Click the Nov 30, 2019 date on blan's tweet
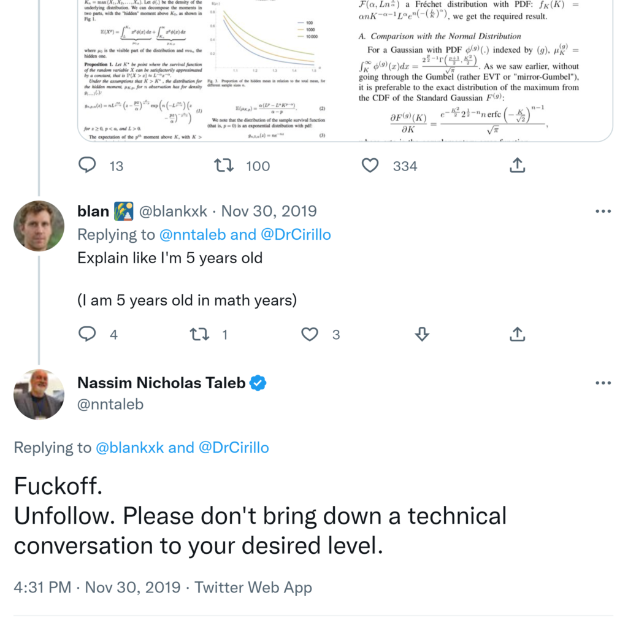Viewport: 628px width, 628px height. click(269, 212)
